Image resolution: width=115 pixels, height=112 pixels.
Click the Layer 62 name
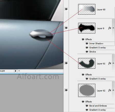click(x=101, y=91)
